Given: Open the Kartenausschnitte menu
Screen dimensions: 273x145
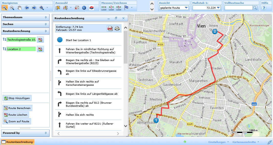Looking at the screenshot, I should (x=246, y=142).
